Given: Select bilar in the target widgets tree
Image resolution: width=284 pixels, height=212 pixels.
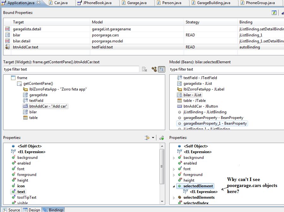Looking at the screenshot, I should coord(33,112).
